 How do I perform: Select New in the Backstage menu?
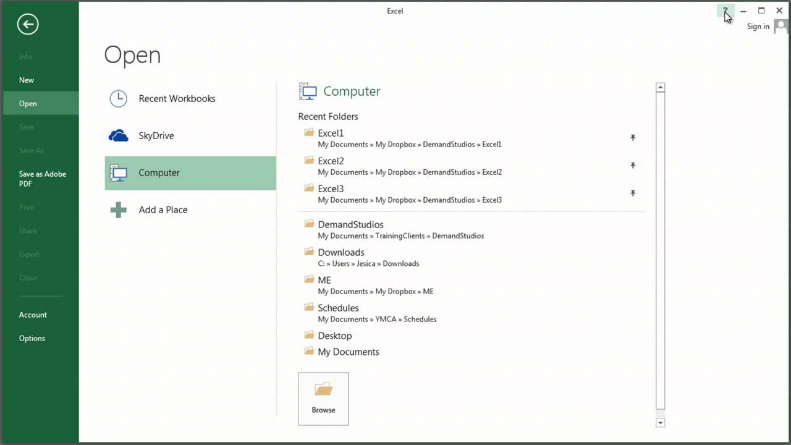click(x=40, y=80)
